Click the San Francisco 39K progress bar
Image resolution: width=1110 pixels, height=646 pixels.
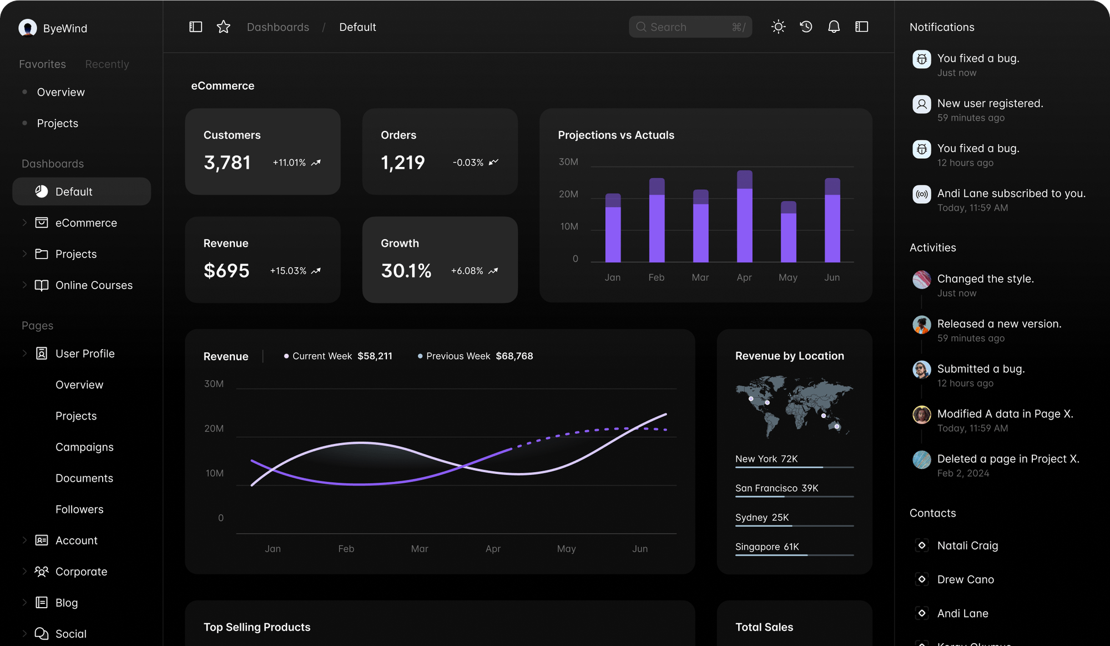(794, 497)
